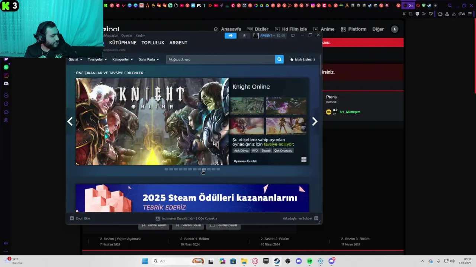The image size is (476, 267).
Task: Click the Steam icon on the taskbar
Action: (277, 261)
